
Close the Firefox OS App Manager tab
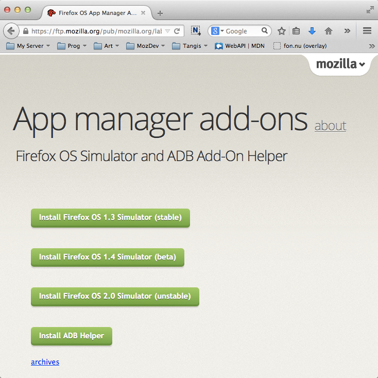143,13
